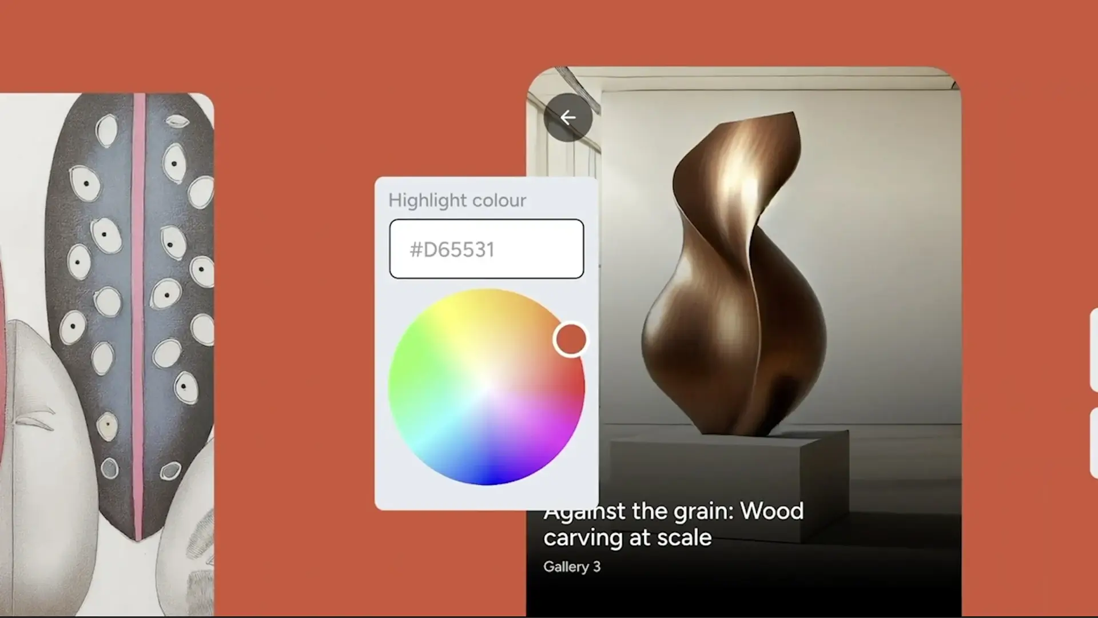Click the orange colour wheel selector handle

tap(570, 340)
